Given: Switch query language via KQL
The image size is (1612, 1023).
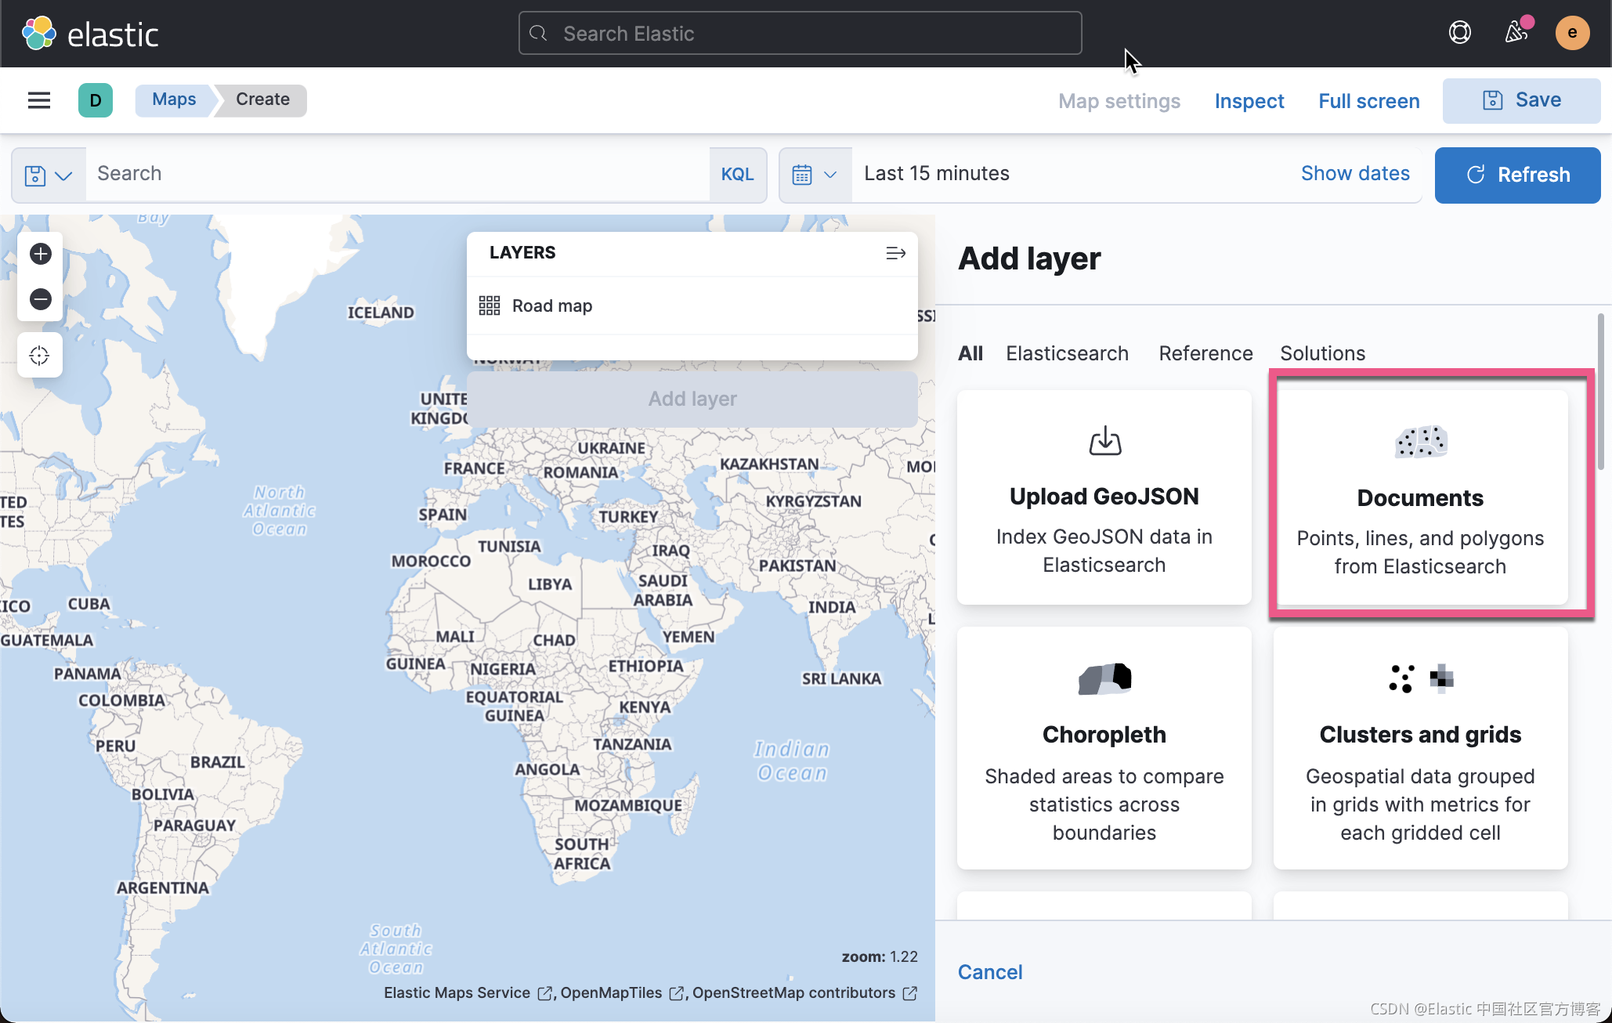Looking at the screenshot, I should point(737,175).
